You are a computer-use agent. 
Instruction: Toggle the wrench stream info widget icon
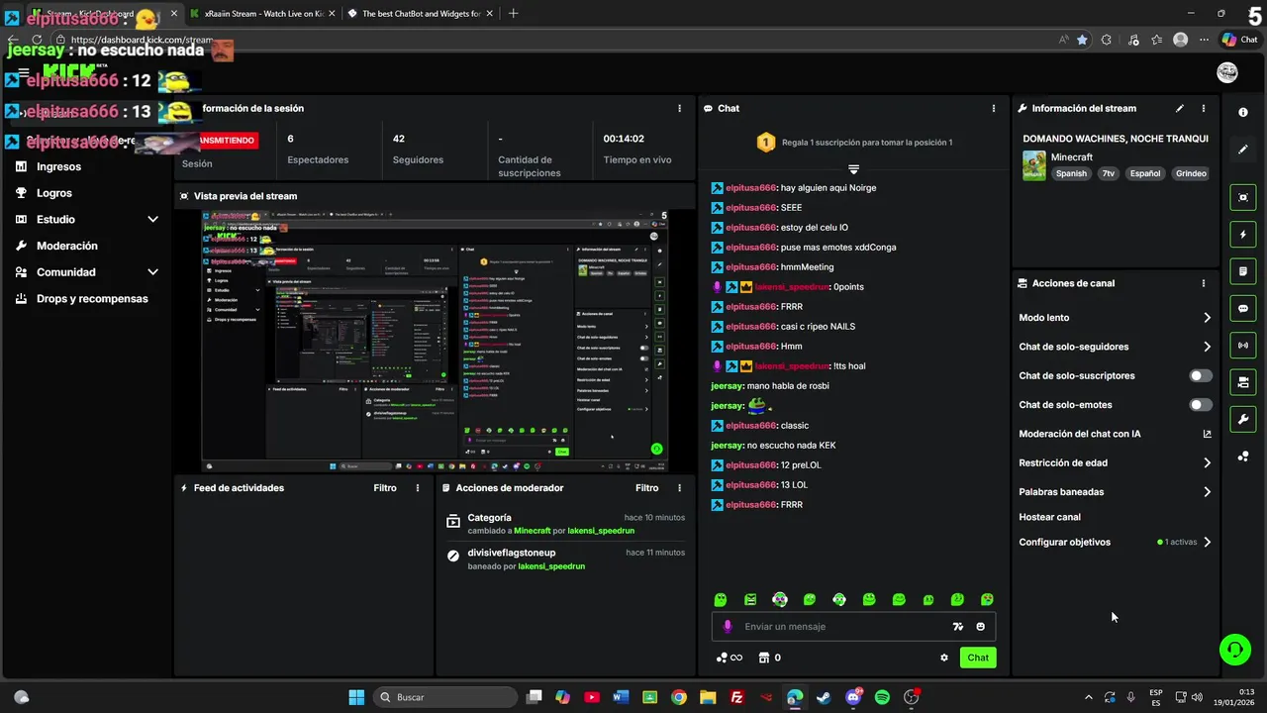(x=1243, y=419)
